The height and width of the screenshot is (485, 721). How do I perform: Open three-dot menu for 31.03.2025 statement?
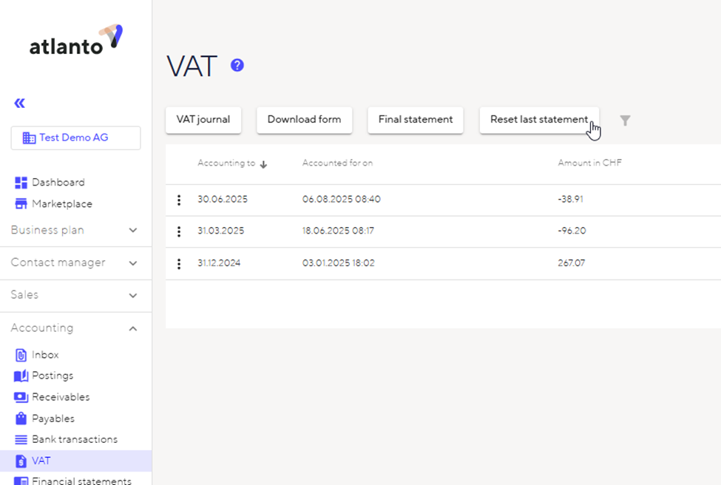coord(178,231)
